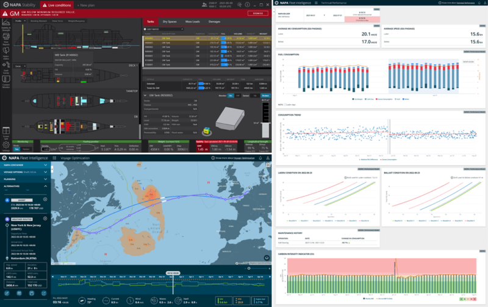The image size is (488, 307).
Task: Switch to Live conditions tab
Action: 57,5
